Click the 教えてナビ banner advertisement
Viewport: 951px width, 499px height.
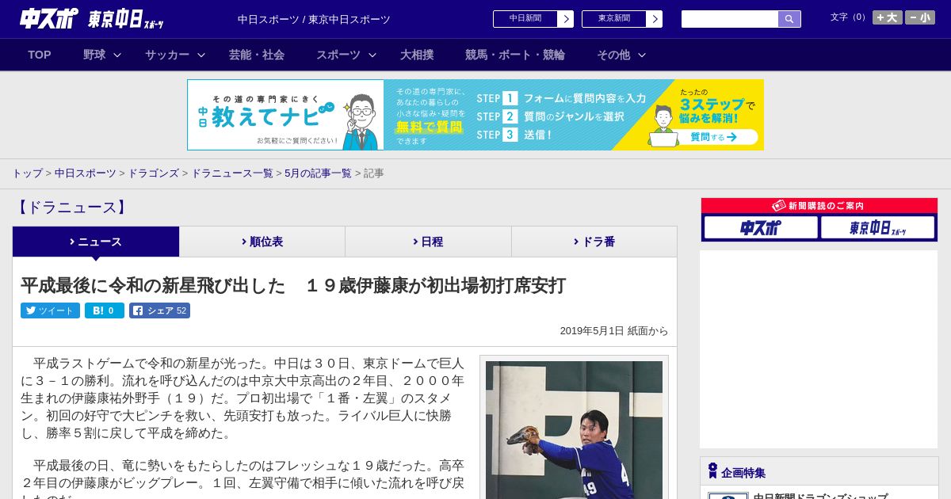(475, 115)
